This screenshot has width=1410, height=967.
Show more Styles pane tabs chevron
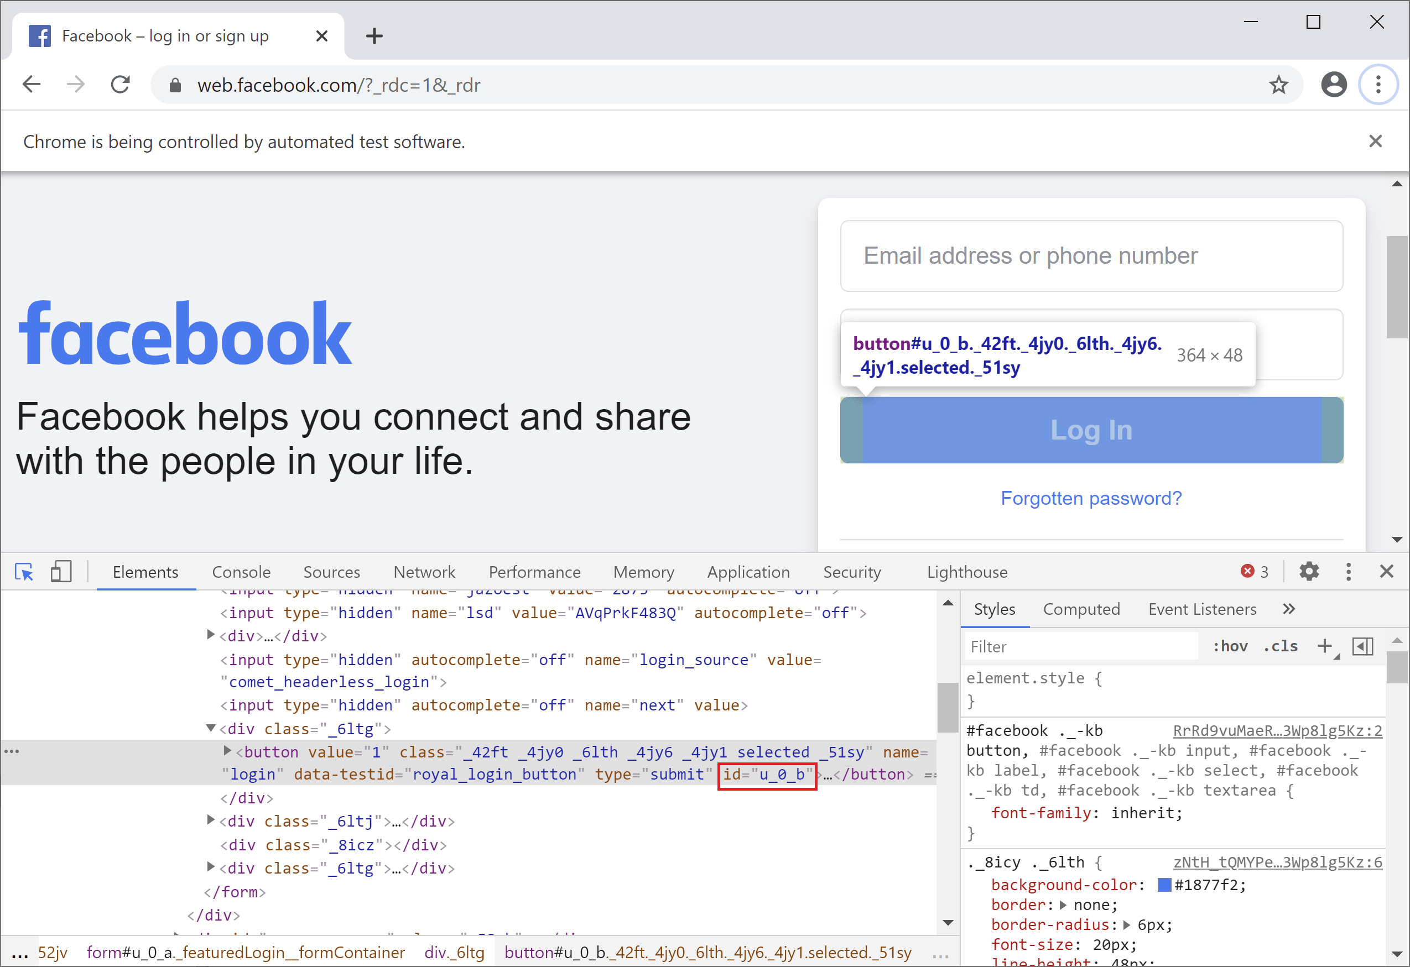pyautogui.click(x=1289, y=609)
